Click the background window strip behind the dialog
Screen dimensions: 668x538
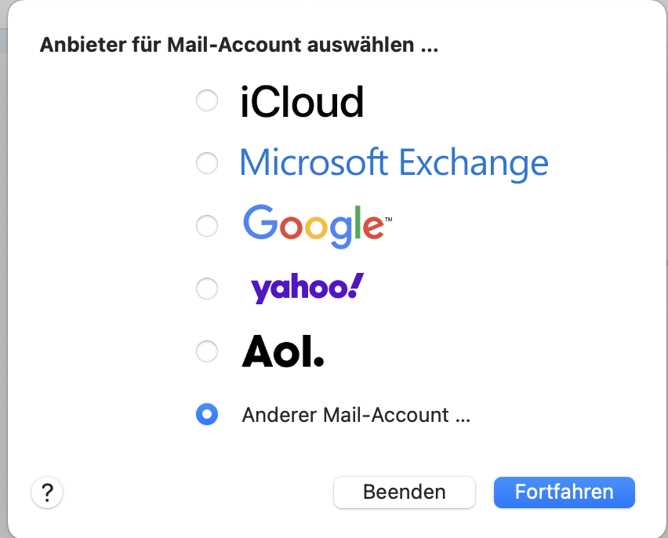pos(5,41)
